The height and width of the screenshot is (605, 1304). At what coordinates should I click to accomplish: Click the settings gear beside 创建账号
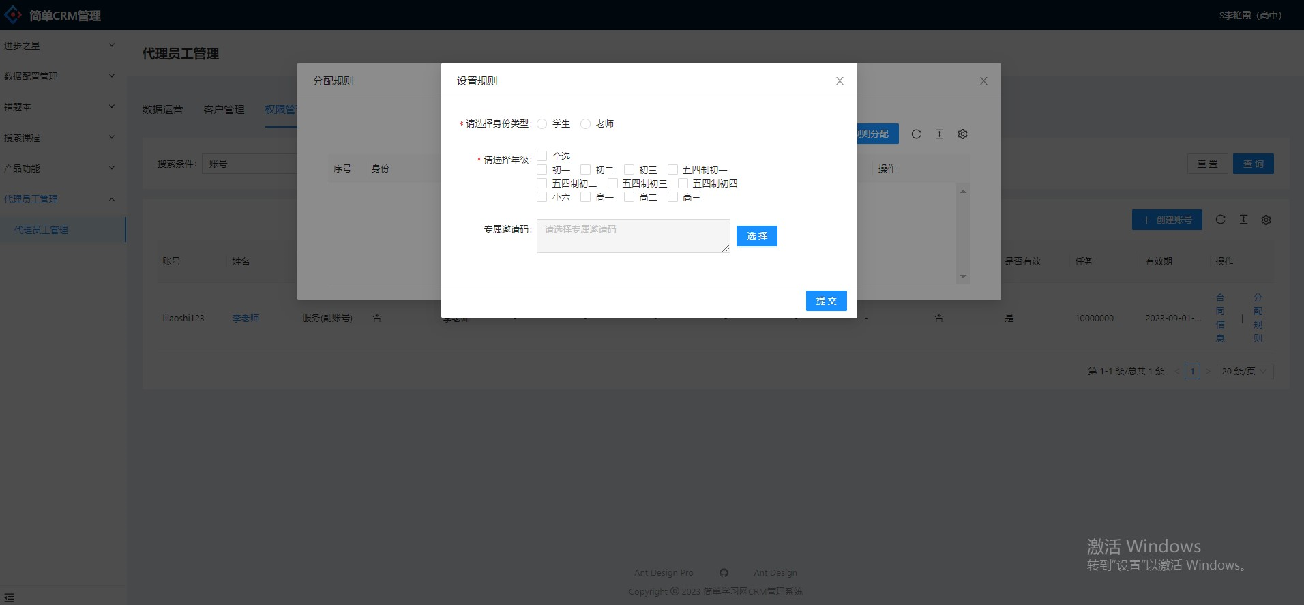coord(1266,220)
